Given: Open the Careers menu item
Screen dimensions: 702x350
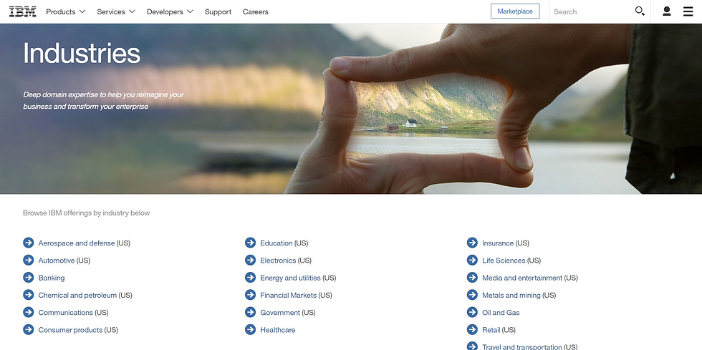Looking at the screenshot, I should pyautogui.click(x=256, y=11).
